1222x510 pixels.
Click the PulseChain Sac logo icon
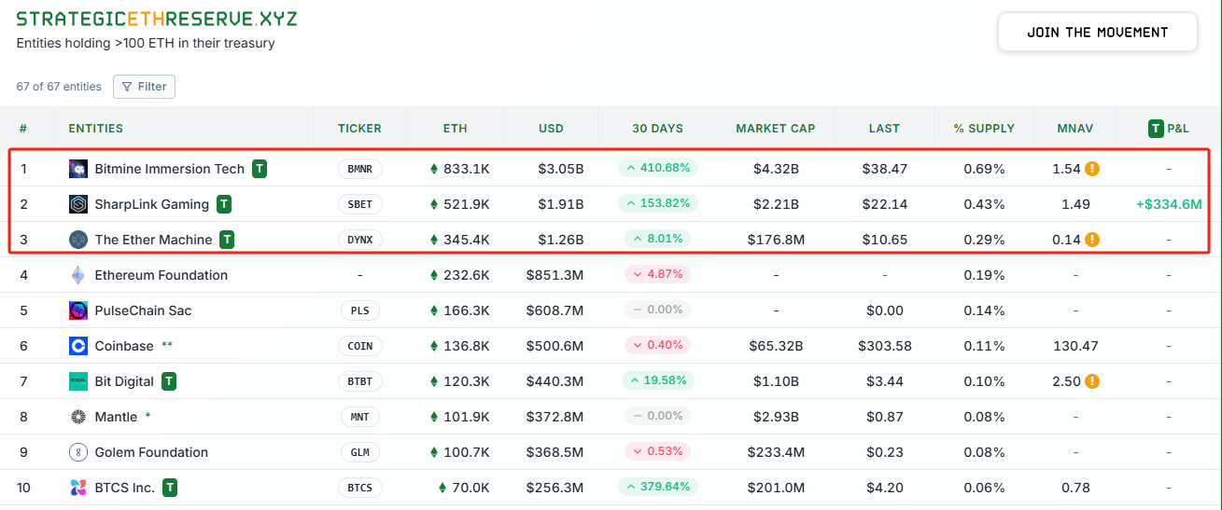pyautogui.click(x=78, y=310)
